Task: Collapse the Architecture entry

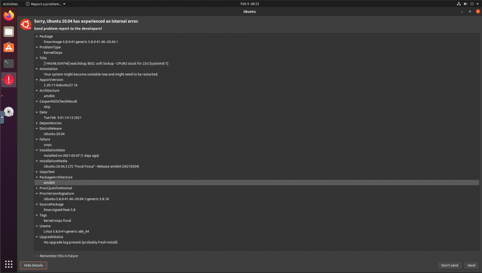Action: [x=37, y=91]
